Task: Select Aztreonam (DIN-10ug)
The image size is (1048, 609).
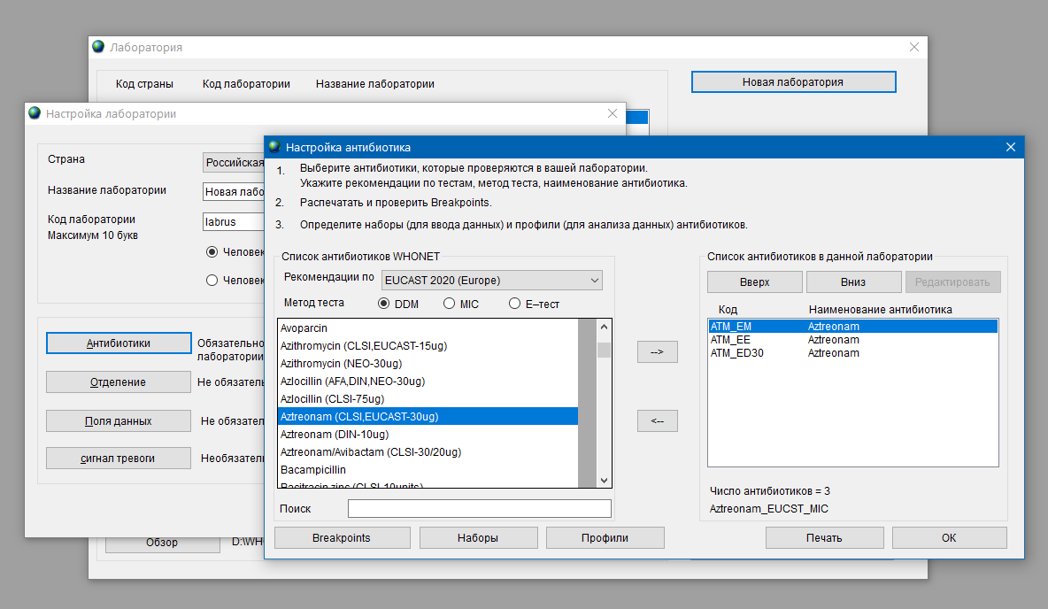Action: click(428, 435)
